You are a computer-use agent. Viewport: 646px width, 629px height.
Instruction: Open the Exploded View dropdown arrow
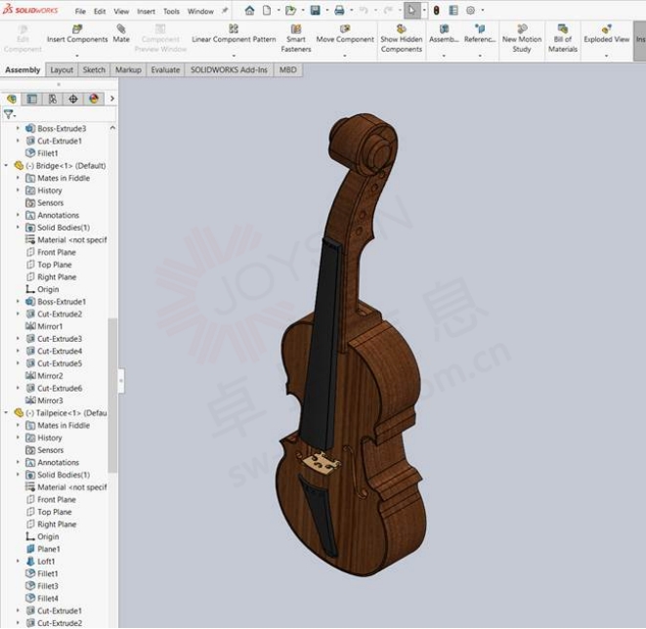(606, 55)
